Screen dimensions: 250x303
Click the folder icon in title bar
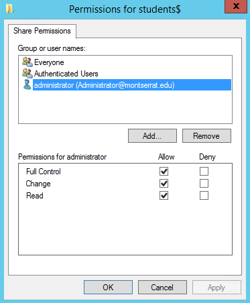pos(9,9)
